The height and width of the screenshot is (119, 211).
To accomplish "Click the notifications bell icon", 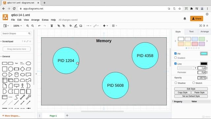I will (x=185, y=19).
